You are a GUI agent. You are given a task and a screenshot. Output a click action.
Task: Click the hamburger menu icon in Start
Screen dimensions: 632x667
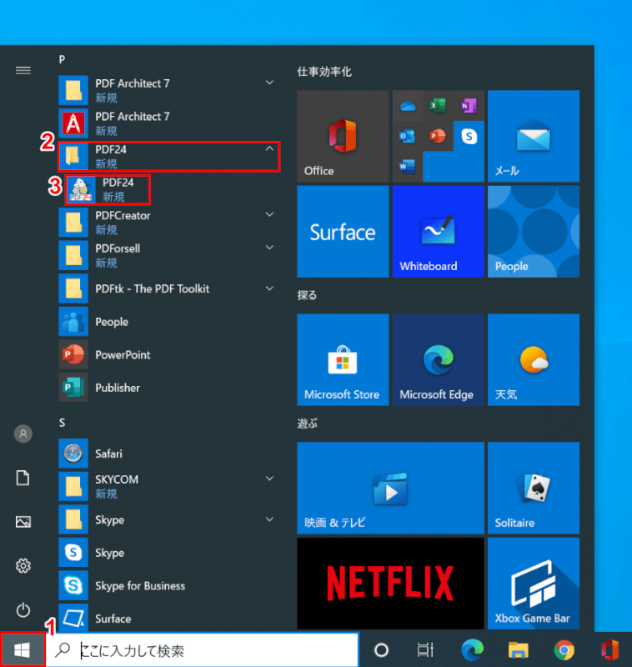coord(23,70)
